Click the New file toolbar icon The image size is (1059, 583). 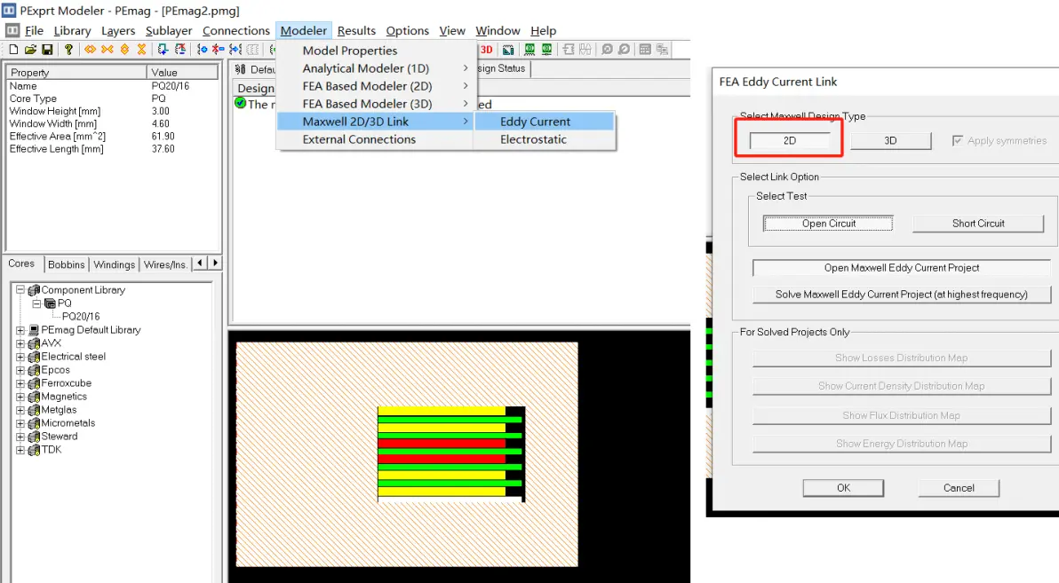point(13,50)
